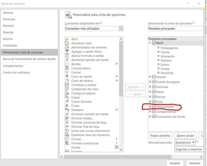Click the Actualizar todo icon
This screenshot has width=207, height=166.
pos(67,43)
